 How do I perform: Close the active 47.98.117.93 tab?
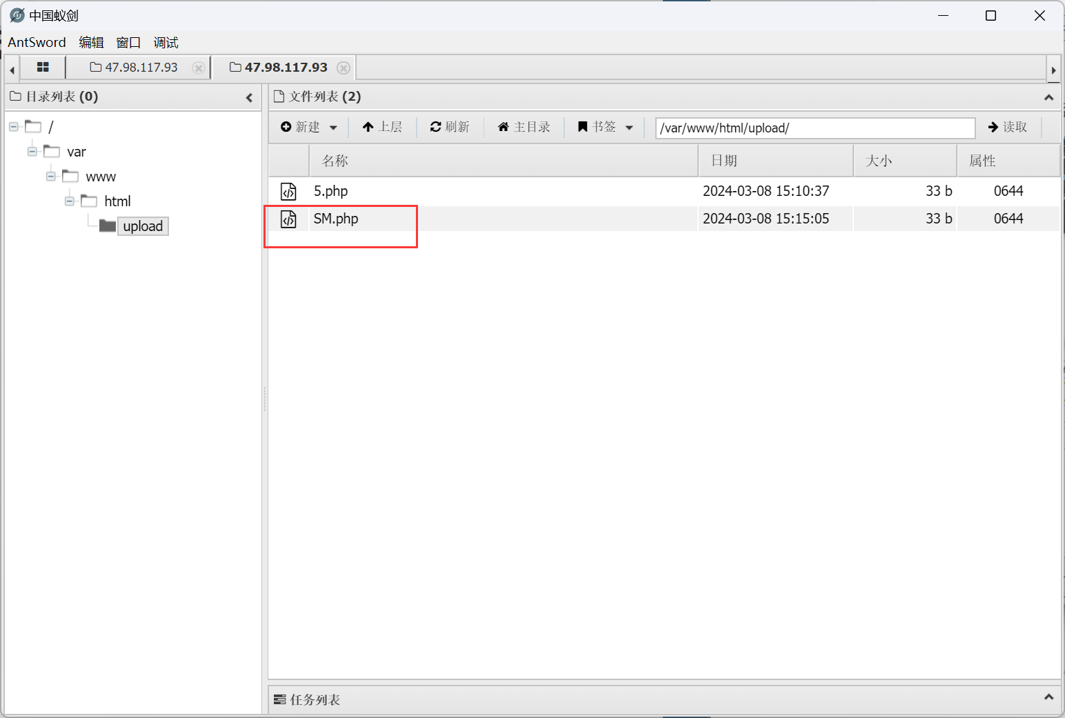344,68
